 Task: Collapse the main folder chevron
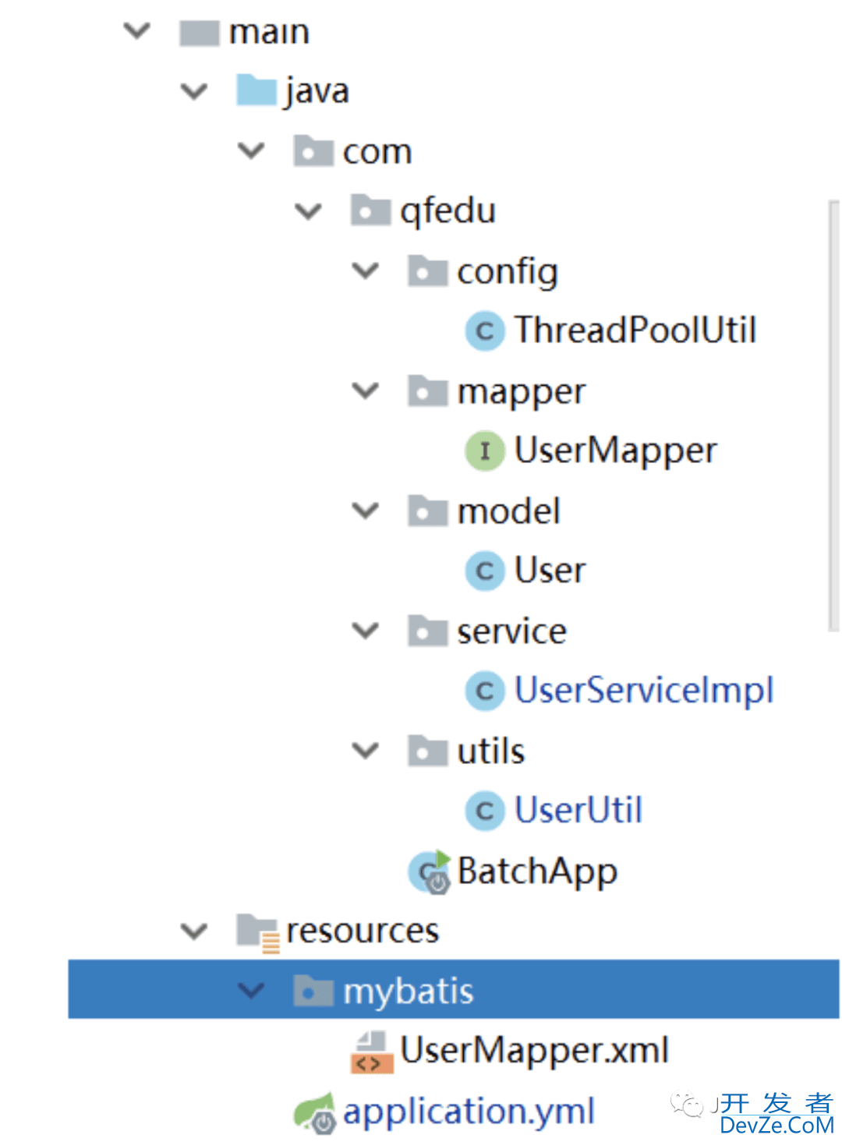click(137, 31)
